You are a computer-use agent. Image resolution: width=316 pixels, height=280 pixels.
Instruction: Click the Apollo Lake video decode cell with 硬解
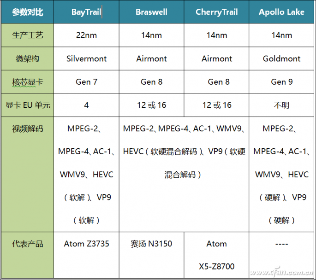(x=281, y=174)
